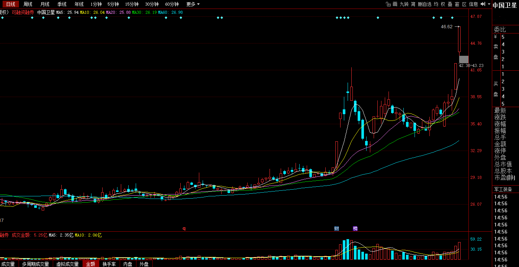519x267 pixels.
Task: Select the 画 drawing tool
Action: [x=395, y=4]
